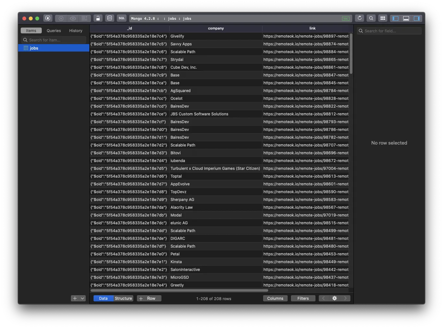Go to the next page arrow
This screenshot has height=328, width=443.
(x=345, y=298)
